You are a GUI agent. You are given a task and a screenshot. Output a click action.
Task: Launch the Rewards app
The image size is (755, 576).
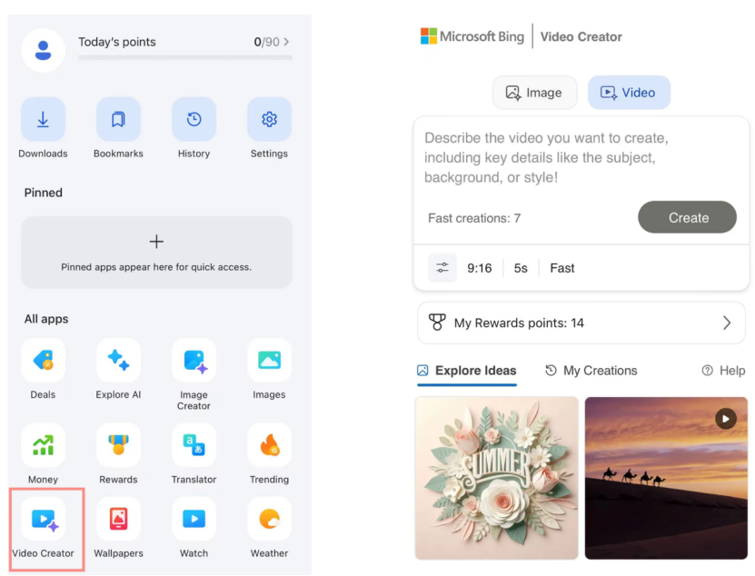118,445
